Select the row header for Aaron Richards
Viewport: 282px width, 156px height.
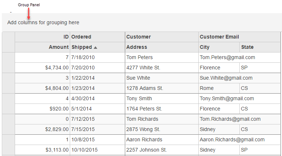[8, 145]
